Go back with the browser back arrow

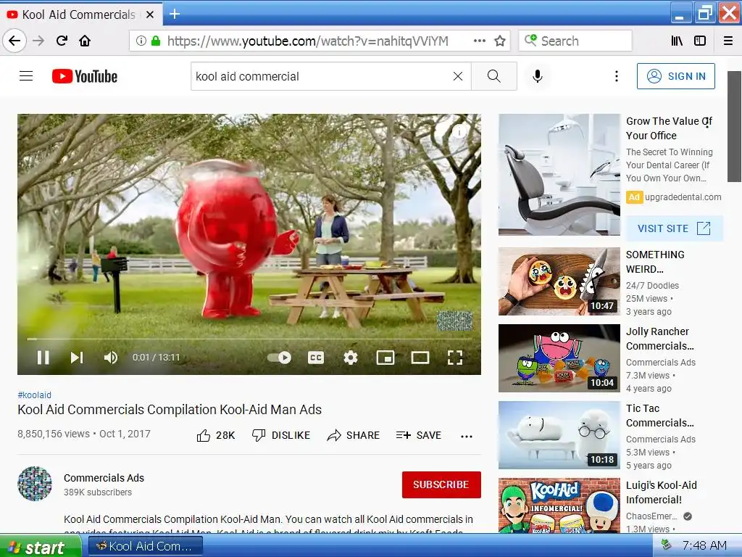coord(14,41)
